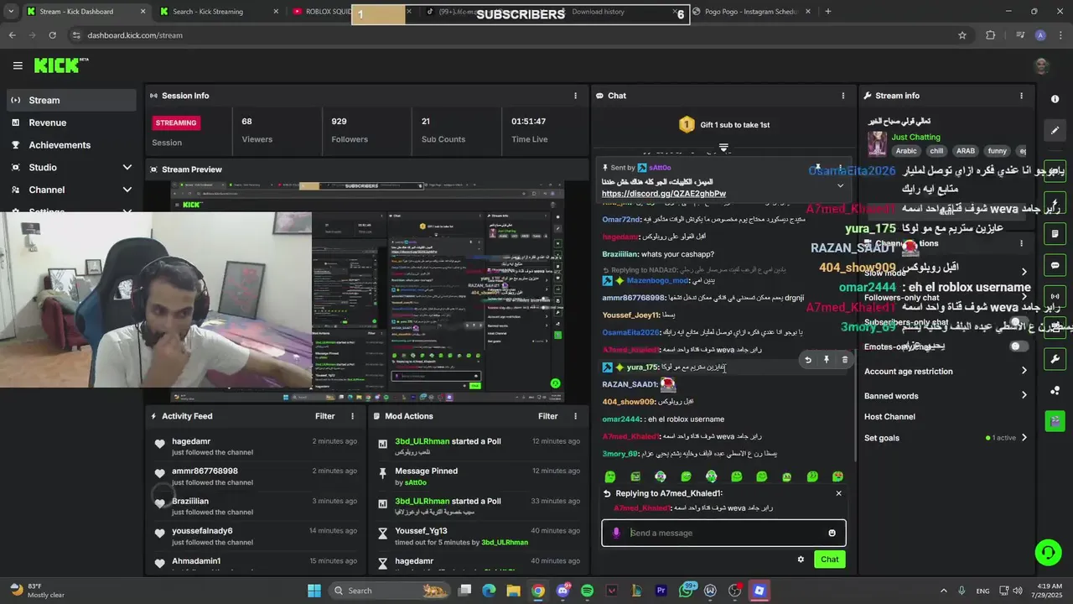
Task: Open chat settings gear beside the Chat button
Action: 801,560
